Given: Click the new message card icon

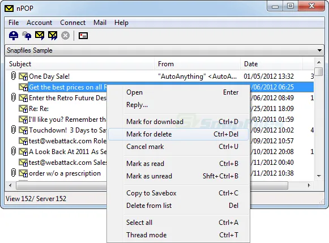Looking at the screenshot, I should tap(83, 36).
